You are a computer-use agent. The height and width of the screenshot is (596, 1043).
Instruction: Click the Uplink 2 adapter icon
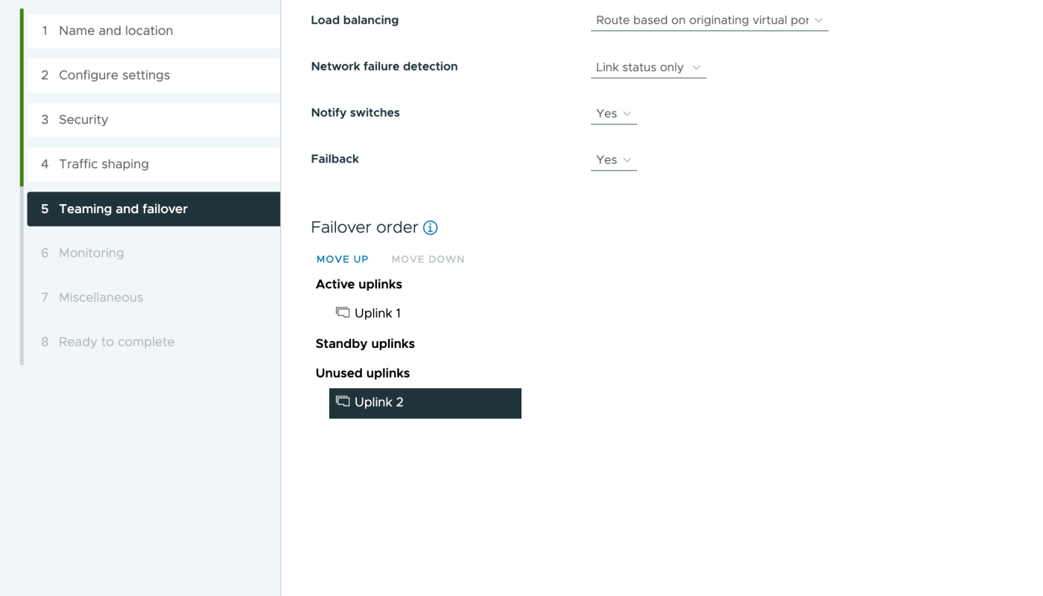coord(343,402)
